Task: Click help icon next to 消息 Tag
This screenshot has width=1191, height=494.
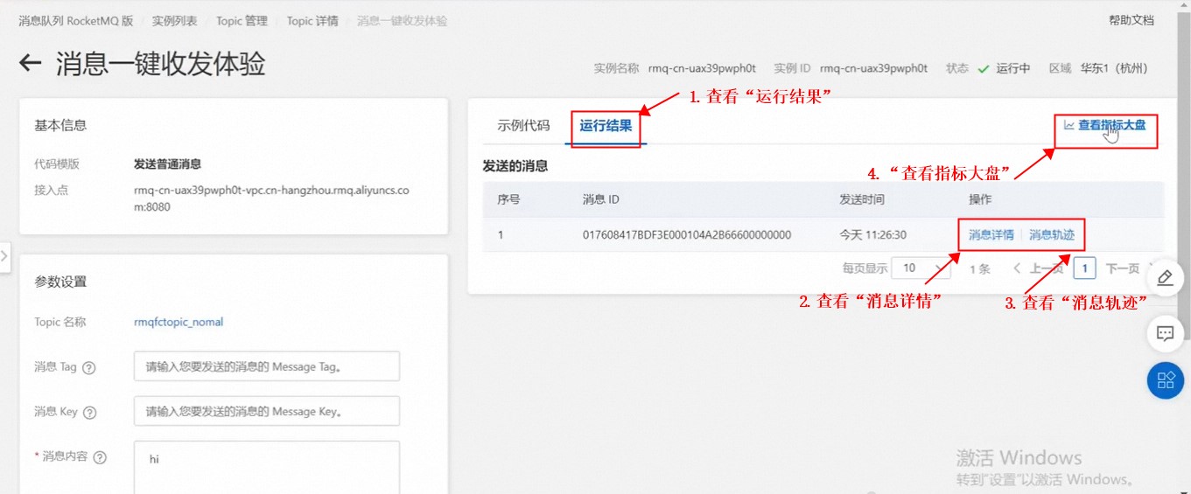Action: click(x=88, y=368)
